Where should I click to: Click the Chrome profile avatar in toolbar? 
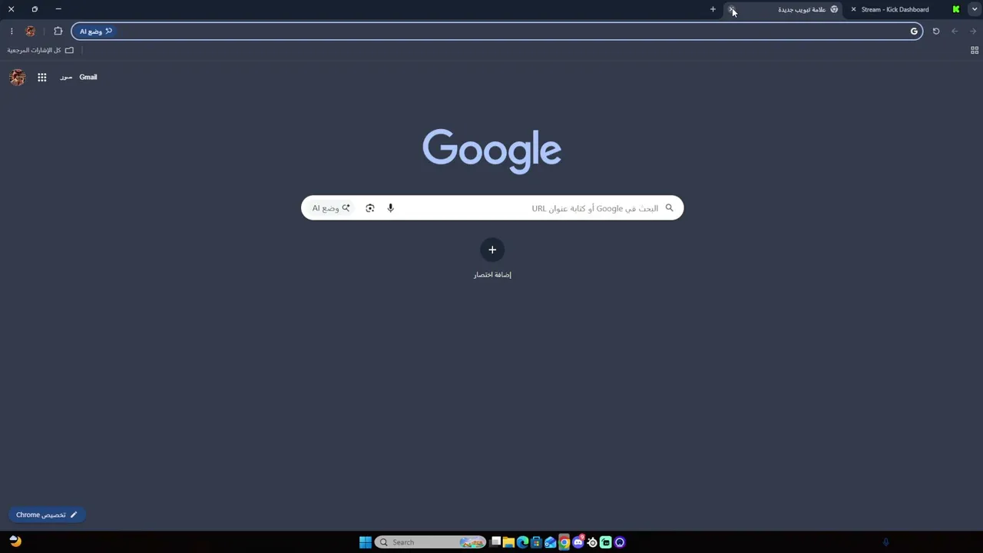pyautogui.click(x=31, y=31)
